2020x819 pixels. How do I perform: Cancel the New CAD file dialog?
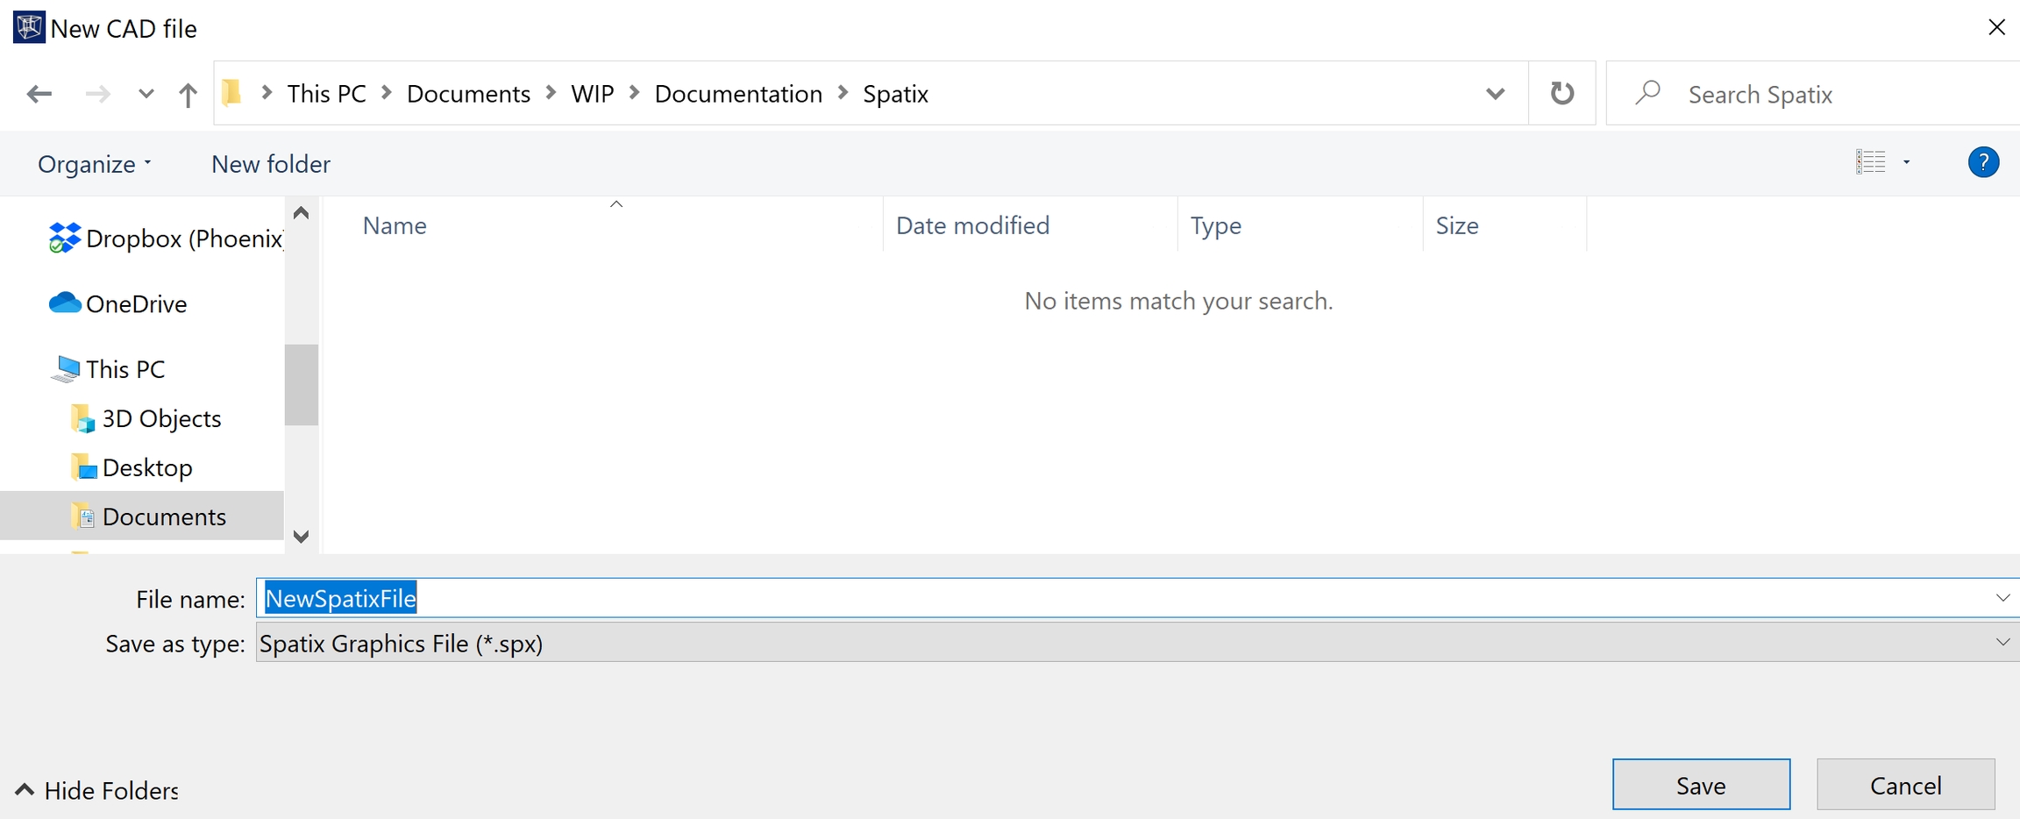1905,785
